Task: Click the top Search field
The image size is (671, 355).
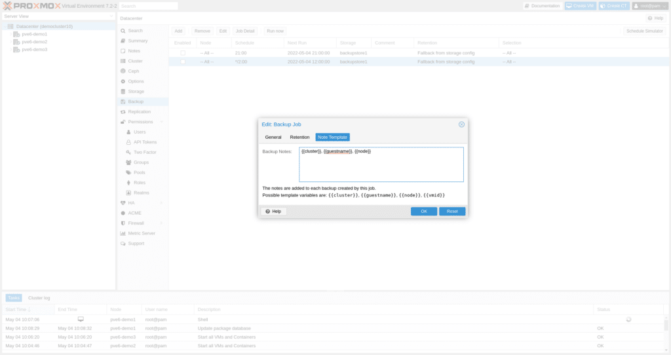Action: [148, 6]
